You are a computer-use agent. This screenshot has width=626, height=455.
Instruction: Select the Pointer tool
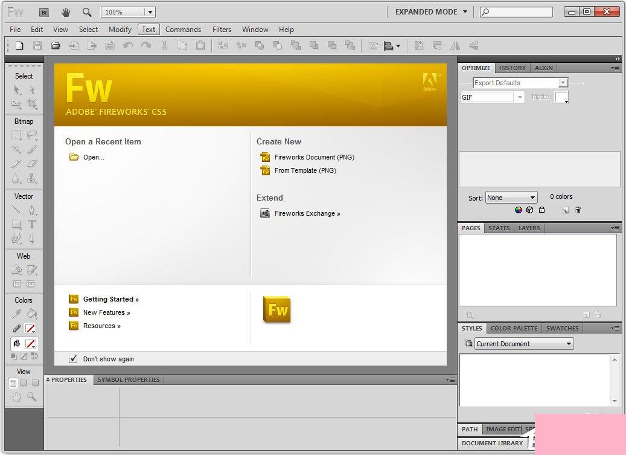[16, 89]
